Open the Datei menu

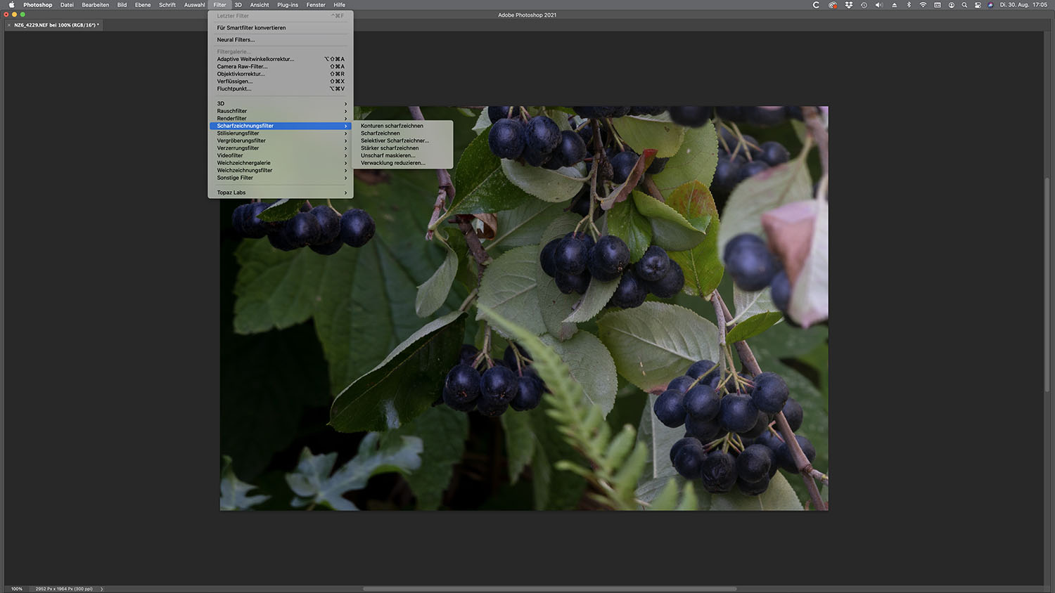pos(67,5)
